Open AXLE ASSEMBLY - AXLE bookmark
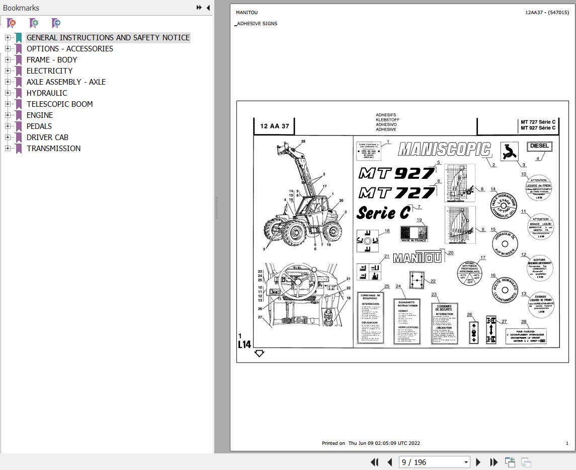Viewport: 576px width, 470px height. pyautogui.click(x=66, y=82)
